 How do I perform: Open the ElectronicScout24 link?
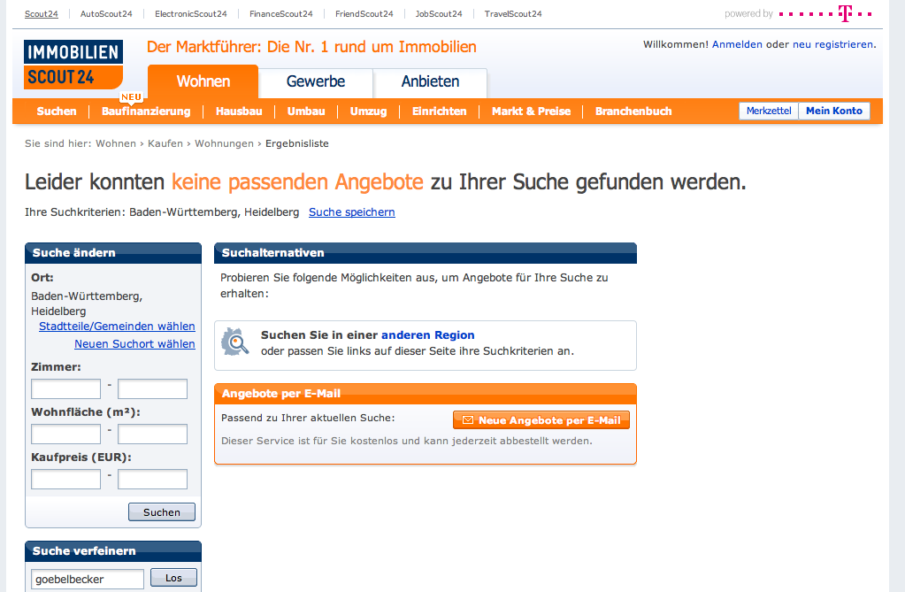191,14
